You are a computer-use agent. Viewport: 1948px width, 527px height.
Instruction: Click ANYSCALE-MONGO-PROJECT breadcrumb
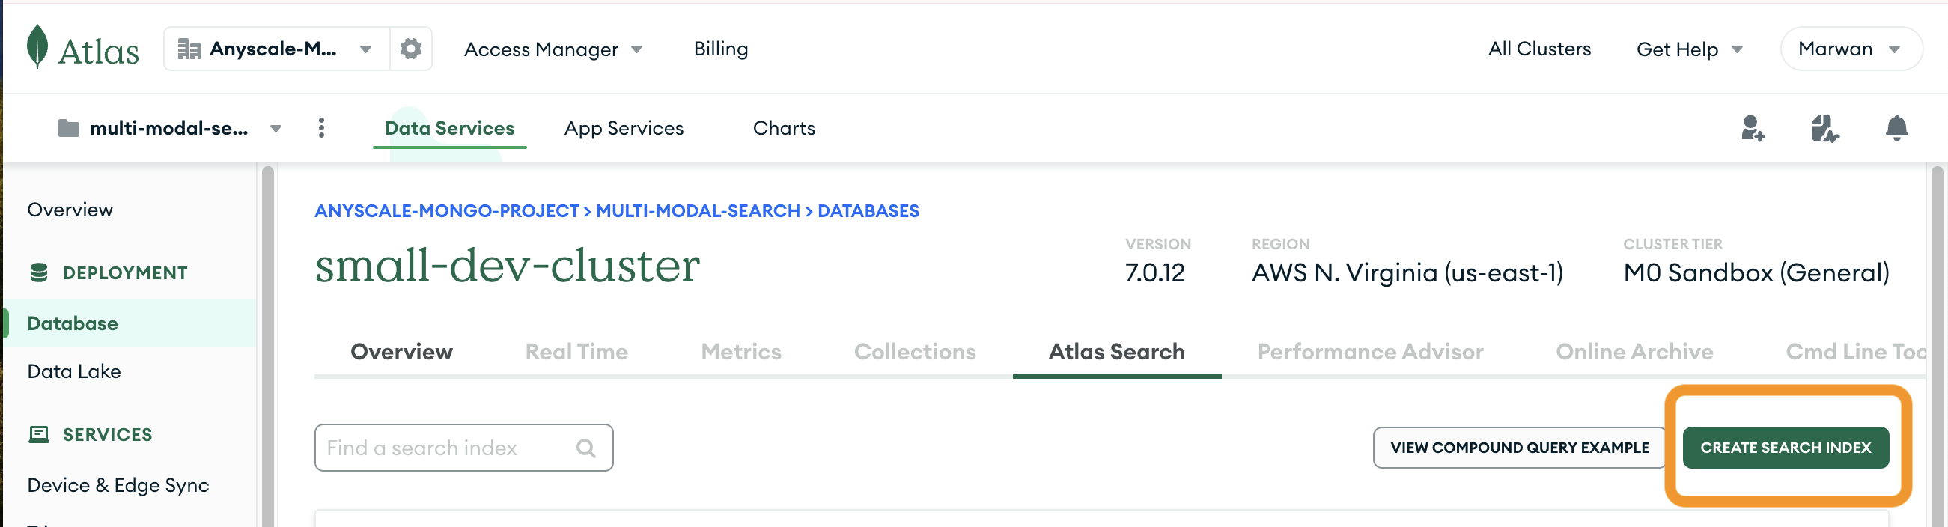(446, 211)
